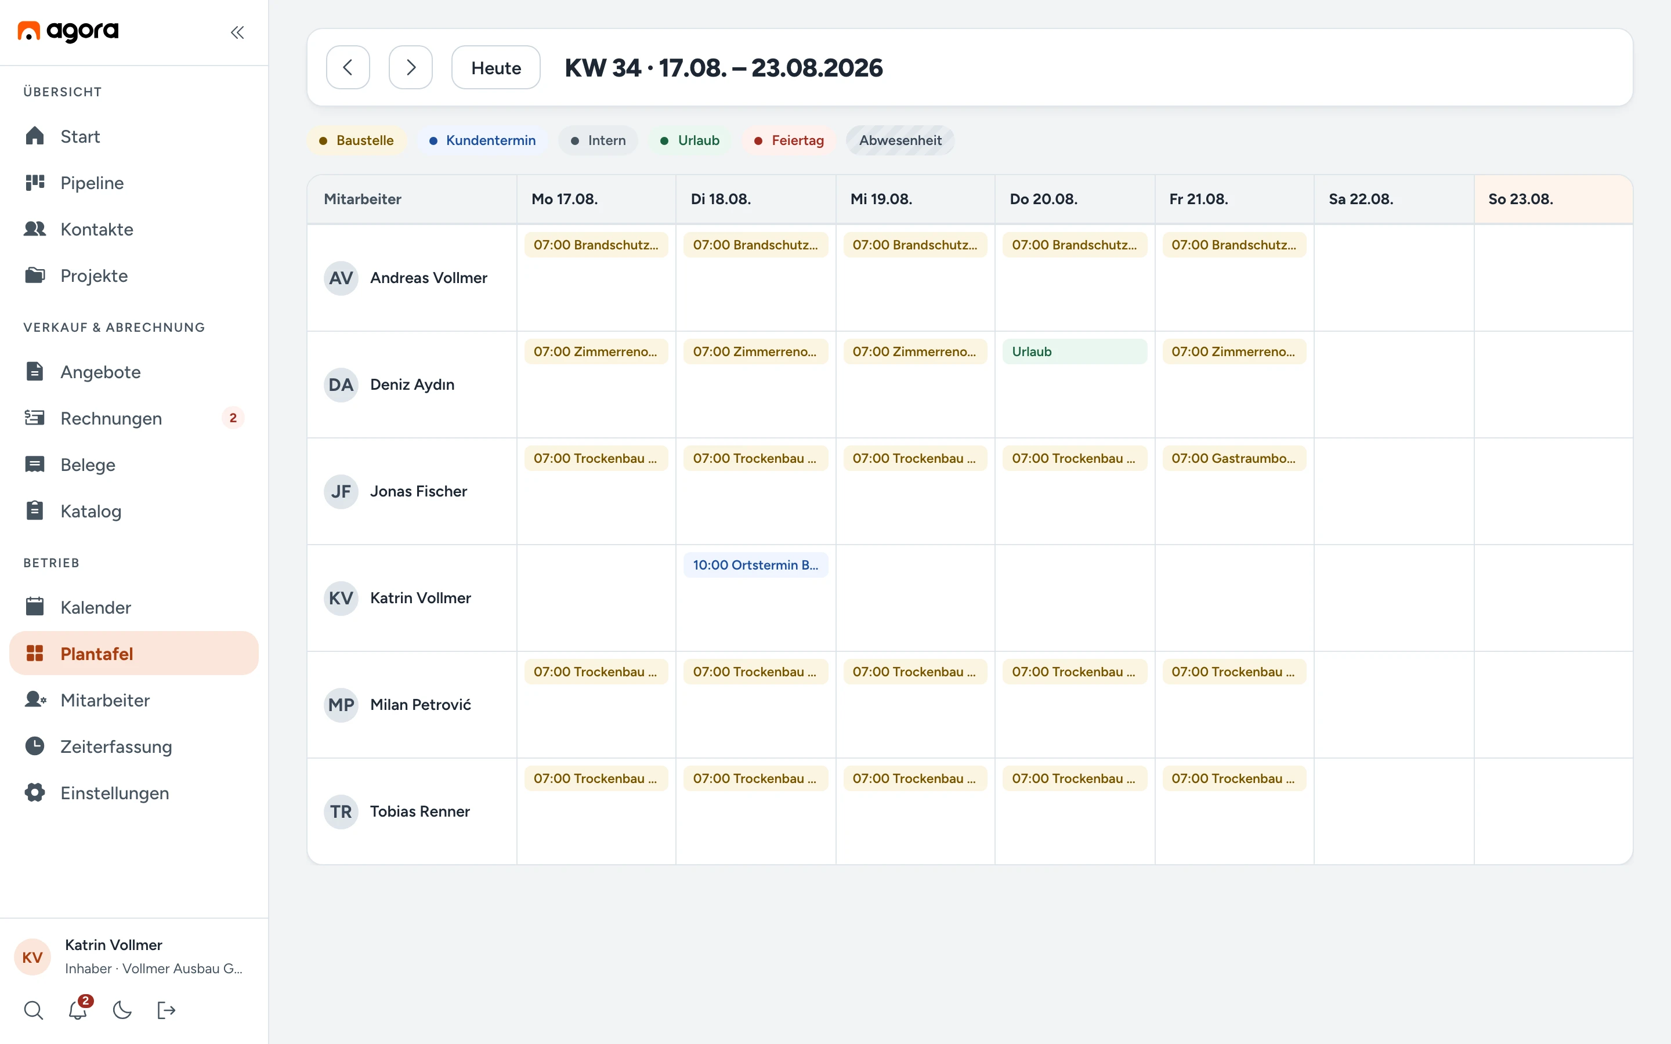The width and height of the screenshot is (1671, 1044).
Task: Open Deniz Aydın's Tuesday Zimmerreno... entry
Action: (755, 351)
